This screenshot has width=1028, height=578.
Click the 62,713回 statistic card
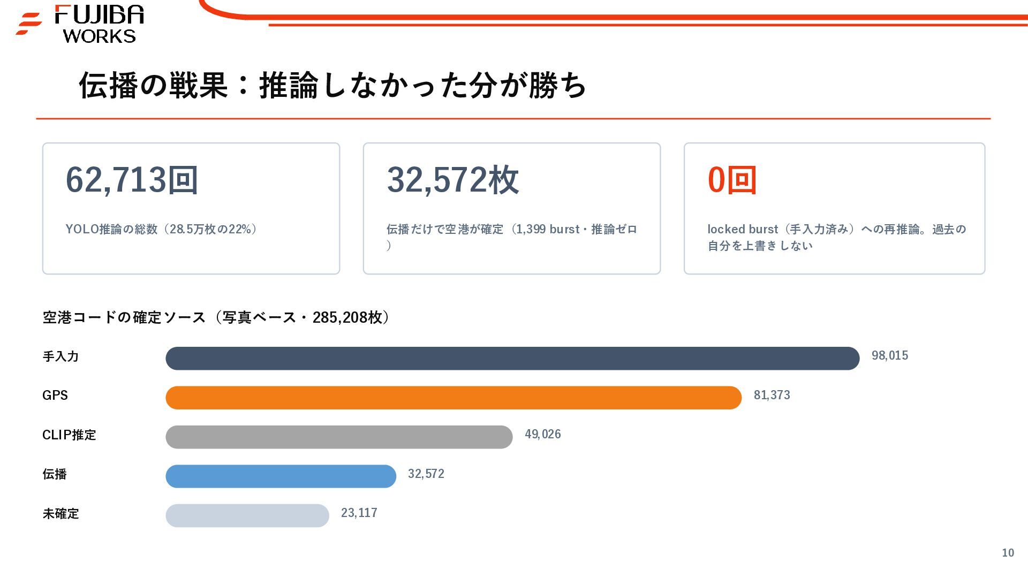tap(191, 209)
